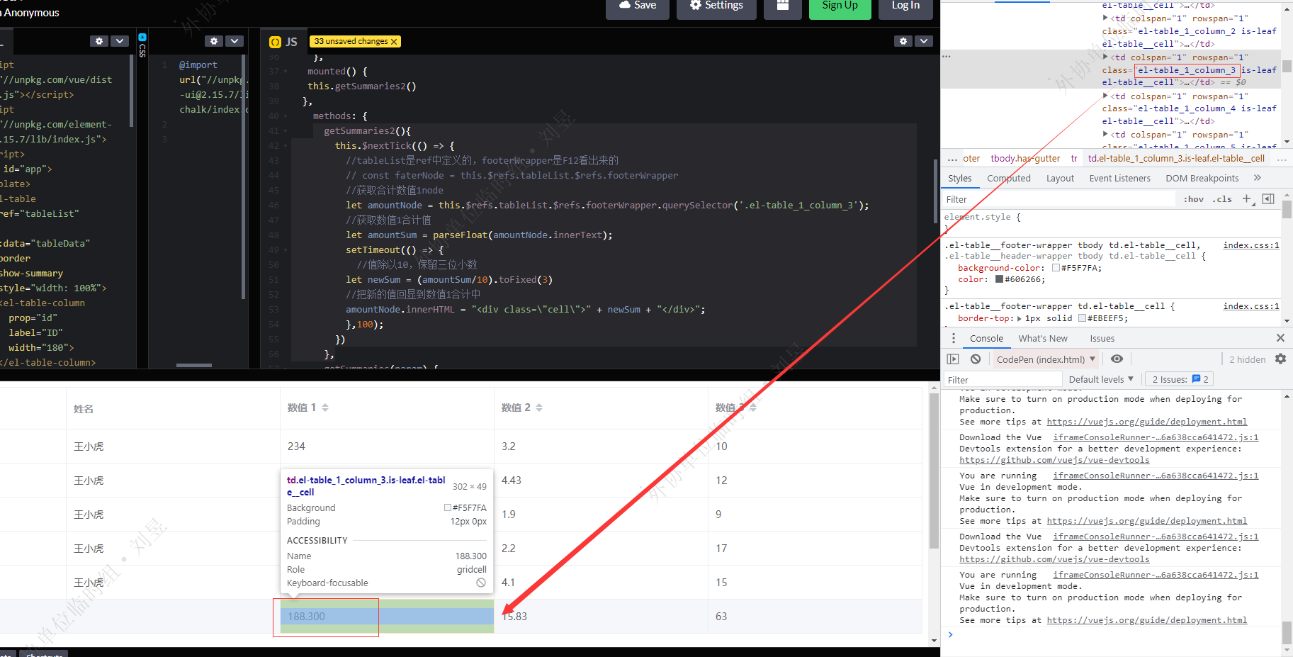Select the collapsed CSS panel label

(142, 45)
